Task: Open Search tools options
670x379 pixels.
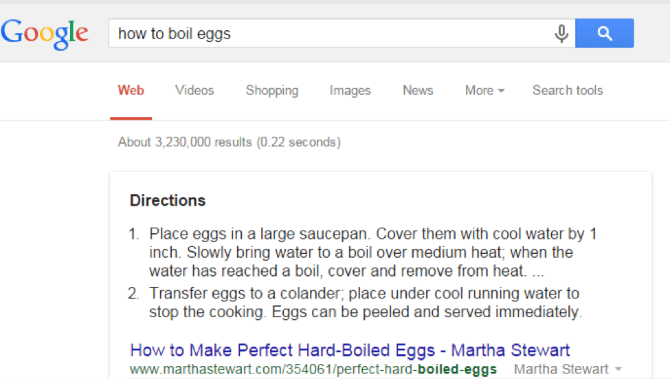Action: click(568, 90)
